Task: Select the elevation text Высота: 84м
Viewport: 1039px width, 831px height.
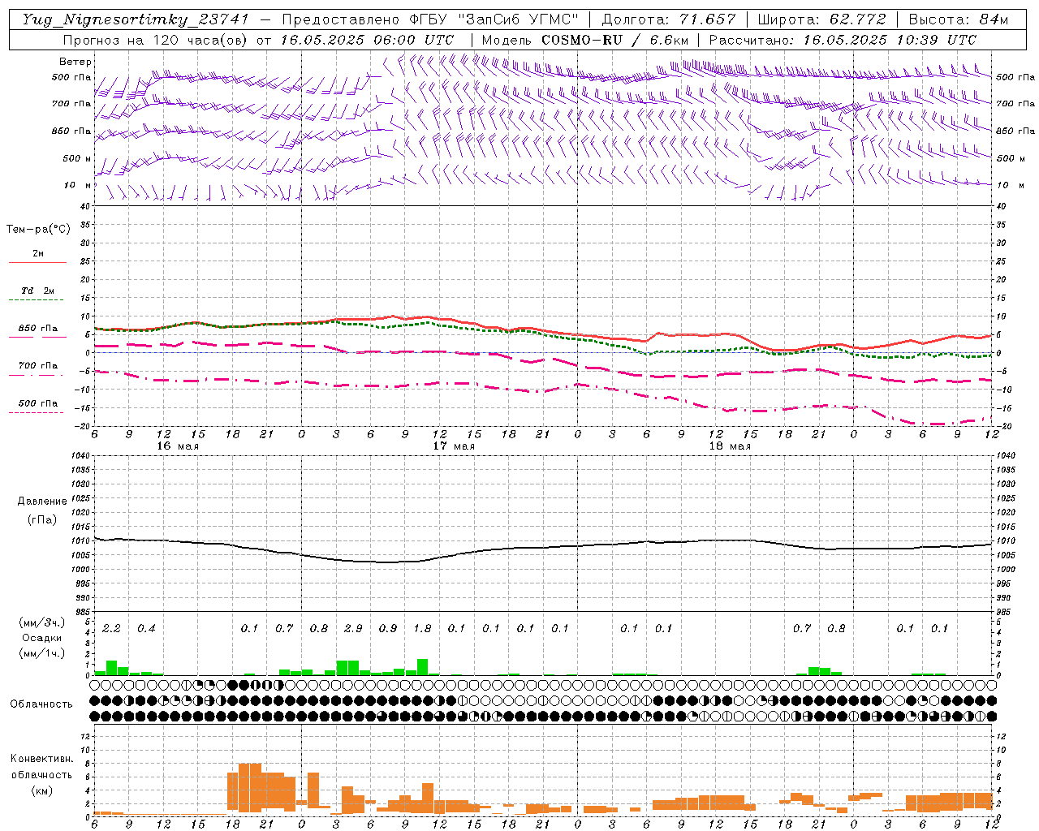Action: pos(959,19)
